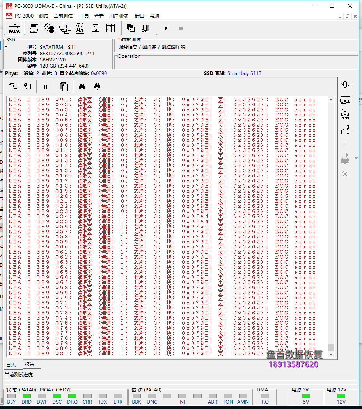362x409 pixels.
Task: Open the 帮助 menu
Action: click(x=154, y=16)
